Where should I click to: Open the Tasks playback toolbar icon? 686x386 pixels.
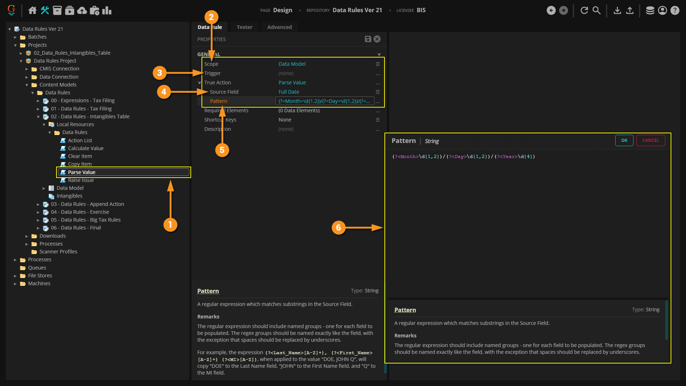pos(70,10)
